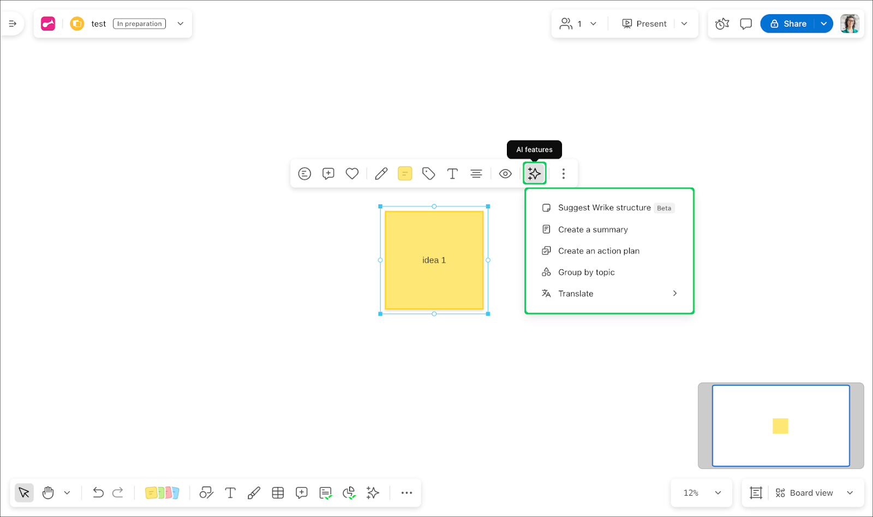Choose Create a summary from AI menu
Image resolution: width=873 pixels, height=517 pixels.
pyautogui.click(x=593, y=230)
